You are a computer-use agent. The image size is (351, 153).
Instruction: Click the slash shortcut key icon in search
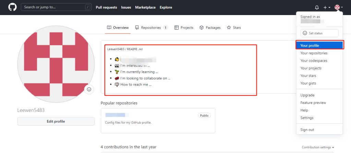(x=87, y=7)
